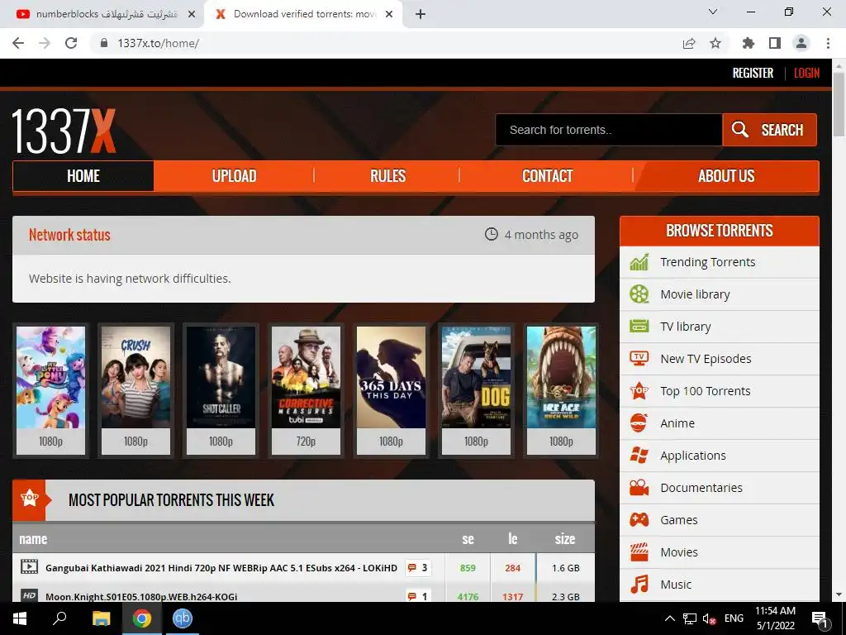Click the address bar URL 1337x.to/home/
The image size is (846, 635).
click(x=158, y=43)
